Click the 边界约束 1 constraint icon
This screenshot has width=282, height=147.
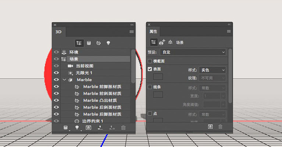[x=77, y=121]
